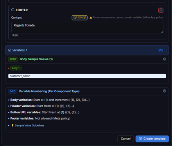The width and height of the screenshot is (172, 146).
Task: Click the Variable Numbering info icon
Action: [x=165, y=91]
